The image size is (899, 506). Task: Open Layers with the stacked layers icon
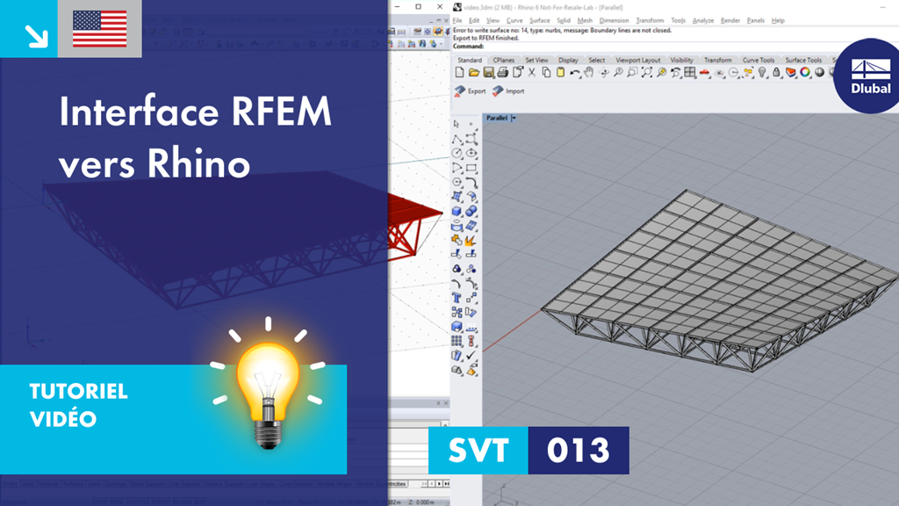[791, 73]
